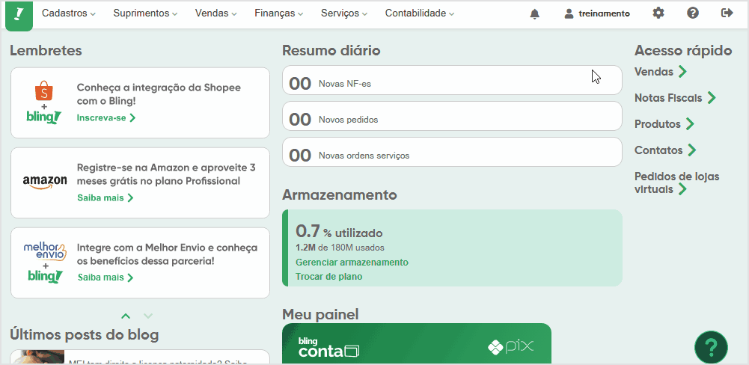The height and width of the screenshot is (365, 749).
Task: Click the Lembretes heading
Action: 46,51
